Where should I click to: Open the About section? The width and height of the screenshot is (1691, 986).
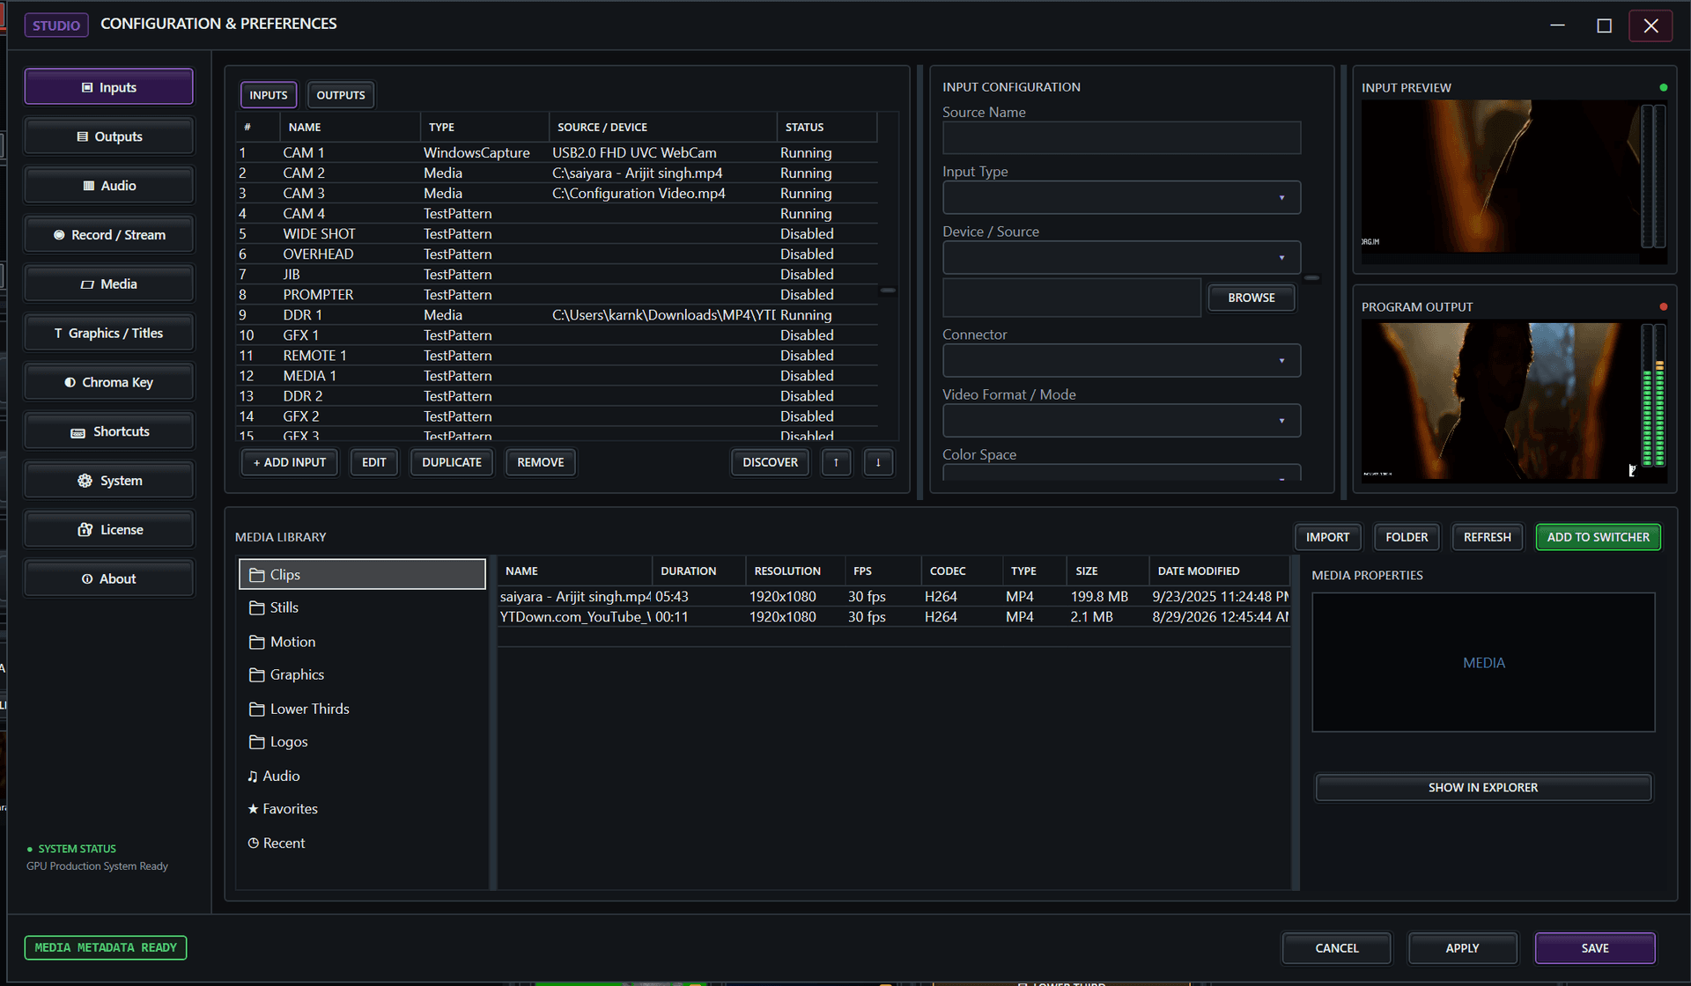point(108,579)
